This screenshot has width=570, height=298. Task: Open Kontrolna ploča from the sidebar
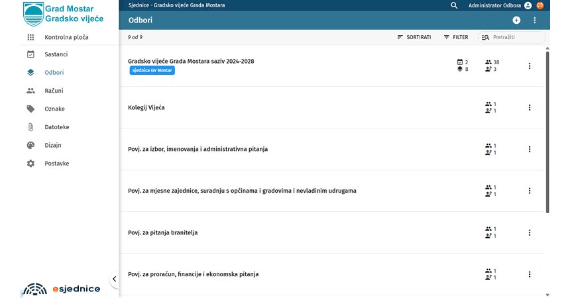pos(66,37)
